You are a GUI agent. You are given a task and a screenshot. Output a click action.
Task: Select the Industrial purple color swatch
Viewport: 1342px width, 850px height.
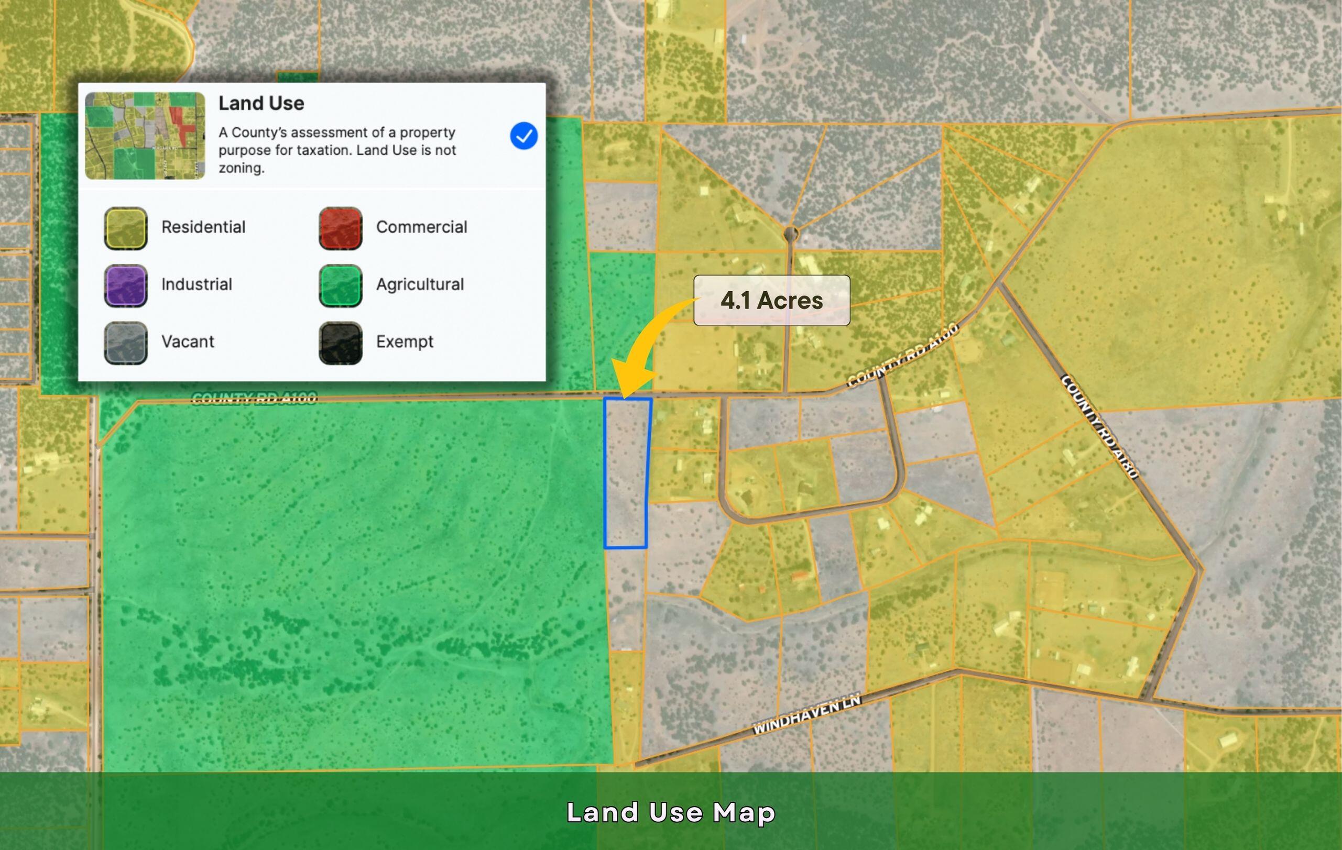click(x=126, y=285)
